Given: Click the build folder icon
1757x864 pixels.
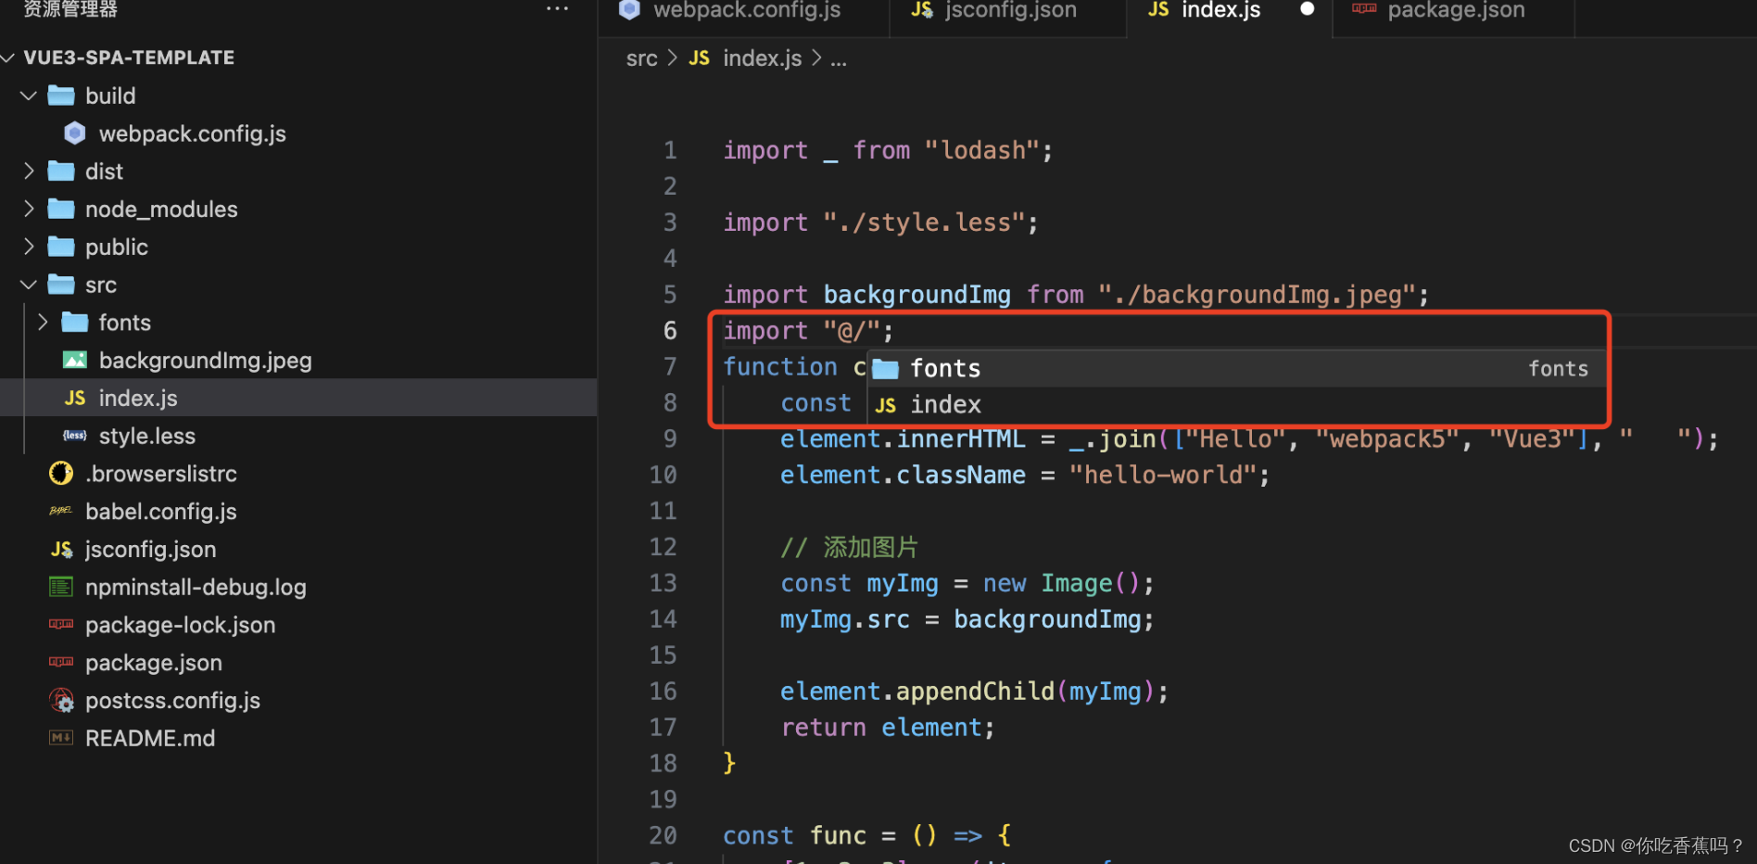Looking at the screenshot, I should click(x=61, y=95).
